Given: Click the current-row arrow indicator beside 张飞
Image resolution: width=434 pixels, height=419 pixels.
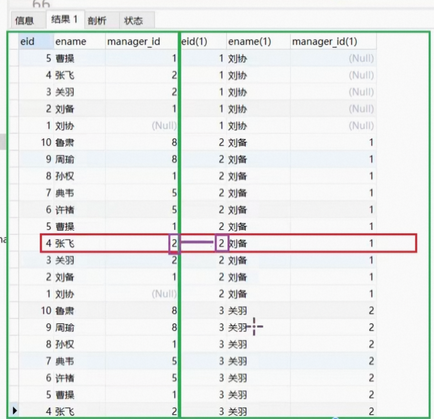Looking at the screenshot, I should (15, 410).
